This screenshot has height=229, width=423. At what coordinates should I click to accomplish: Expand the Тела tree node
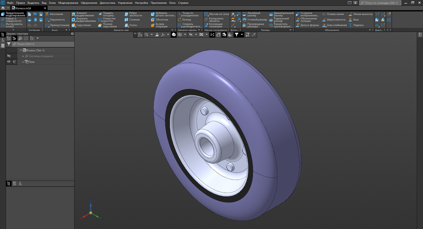23,62
